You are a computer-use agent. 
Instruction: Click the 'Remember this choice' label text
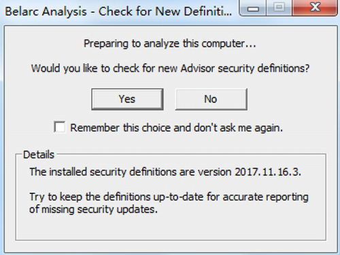coord(177,128)
